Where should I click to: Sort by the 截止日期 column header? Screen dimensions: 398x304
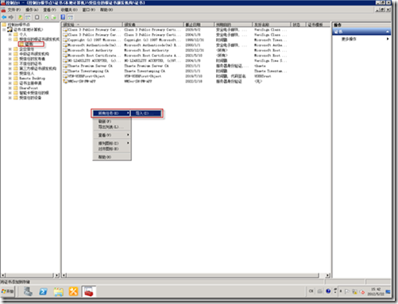click(x=199, y=25)
